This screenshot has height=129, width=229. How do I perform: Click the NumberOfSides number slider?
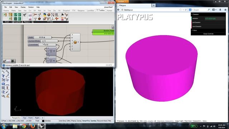43,41
